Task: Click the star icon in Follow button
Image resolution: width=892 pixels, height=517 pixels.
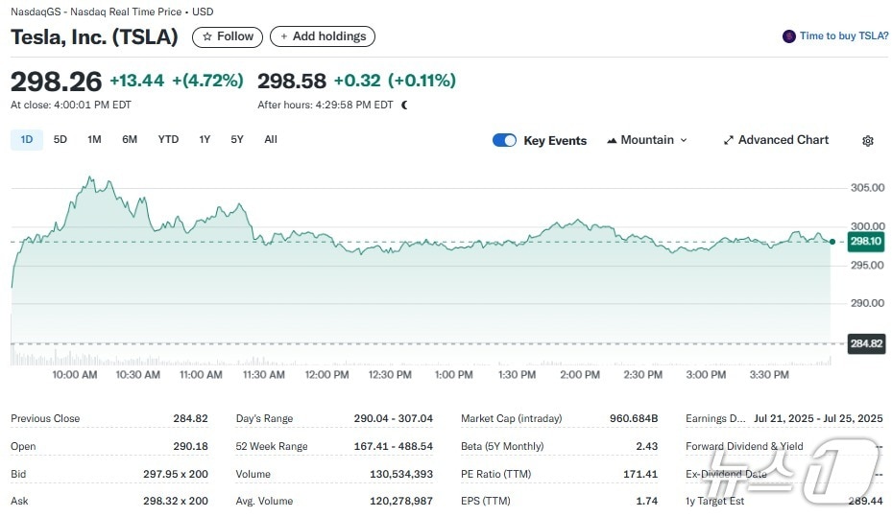Action: (x=206, y=36)
